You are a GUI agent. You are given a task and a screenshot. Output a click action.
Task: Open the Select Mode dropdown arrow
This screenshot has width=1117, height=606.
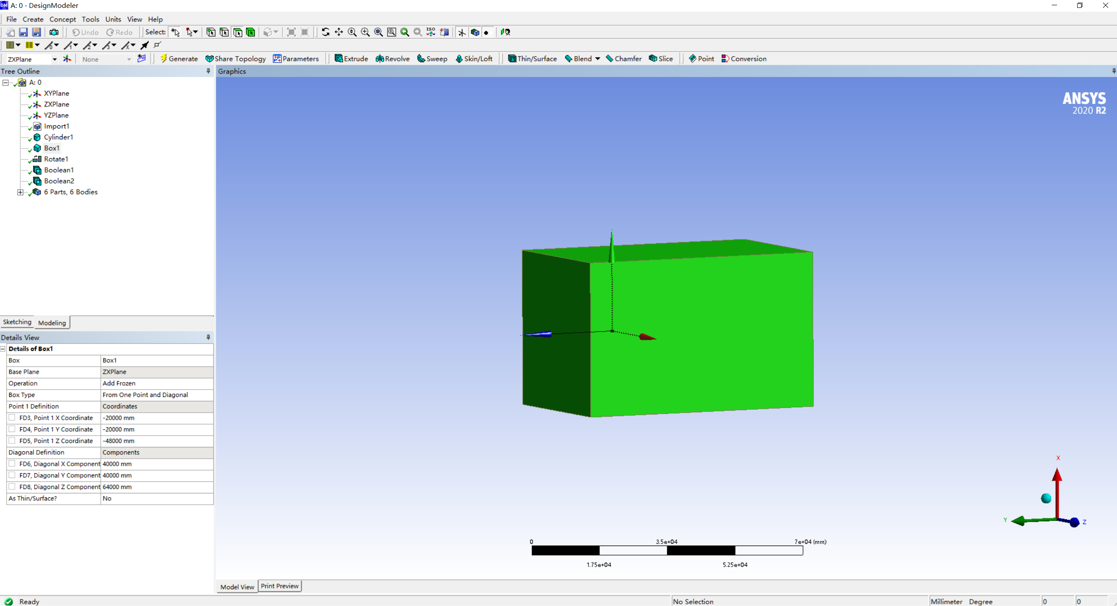click(x=195, y=32)
